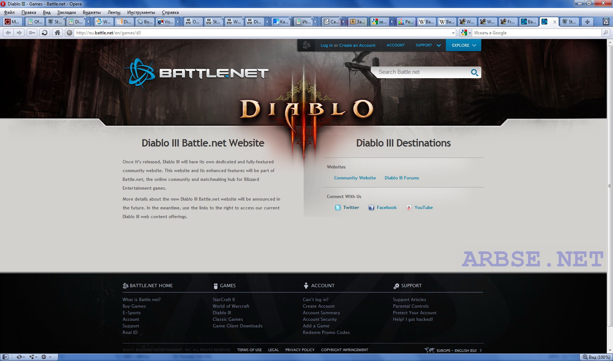Click World of Warcraft footer link
613x361 pixels.
[231, 306]
